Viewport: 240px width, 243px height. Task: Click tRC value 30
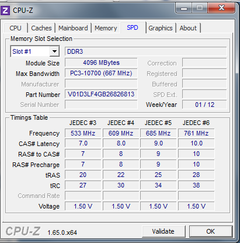point(121,185)
